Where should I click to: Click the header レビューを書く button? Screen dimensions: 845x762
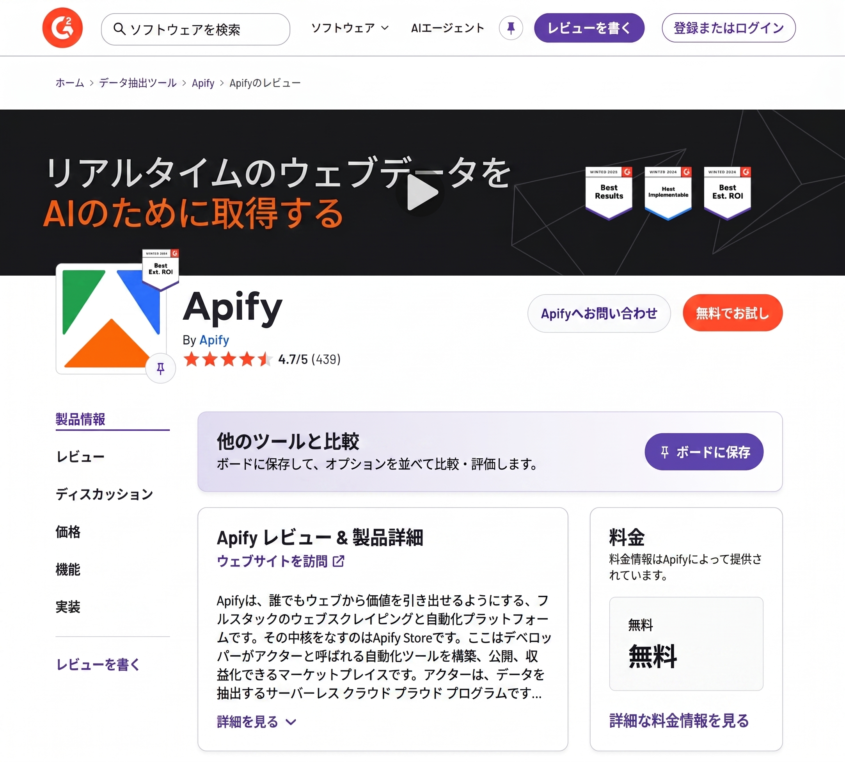[589, 28]
